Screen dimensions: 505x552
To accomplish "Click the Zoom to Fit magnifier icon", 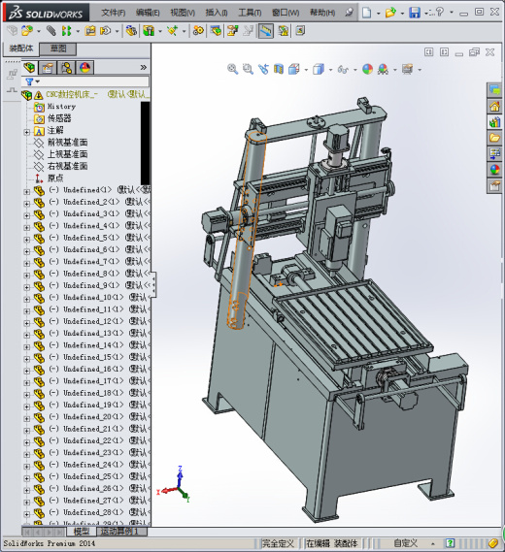I will (232, 69).
